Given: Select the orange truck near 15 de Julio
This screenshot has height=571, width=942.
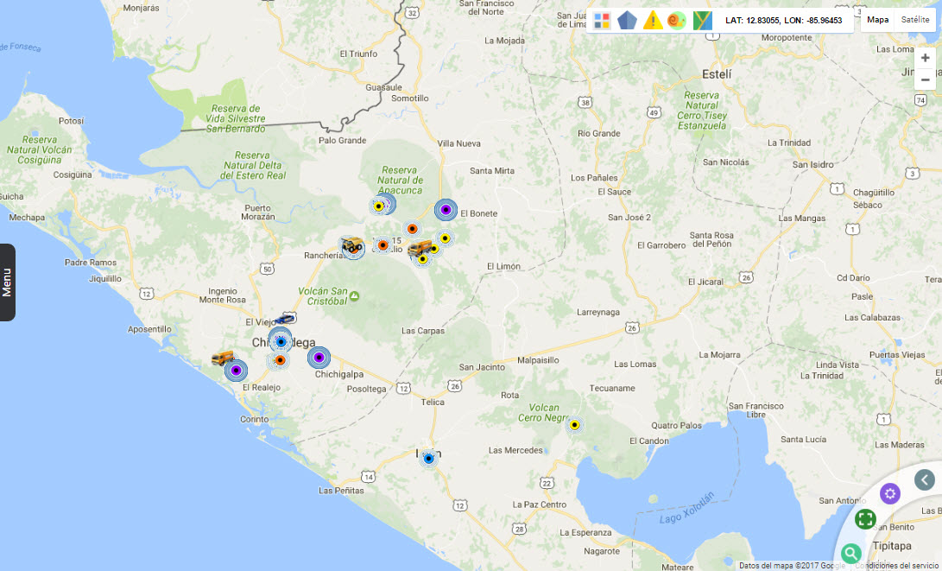Looking at the screenshot, I should (x=420, y=248).
